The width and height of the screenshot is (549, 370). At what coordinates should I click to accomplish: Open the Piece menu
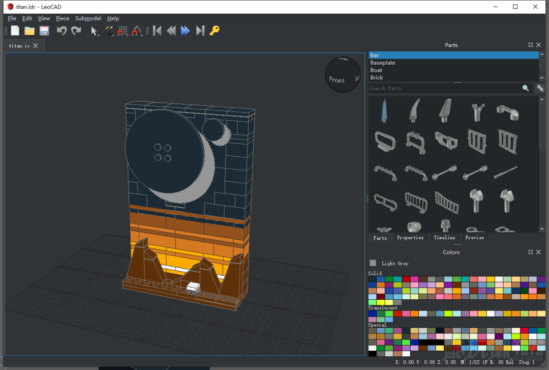63,18
